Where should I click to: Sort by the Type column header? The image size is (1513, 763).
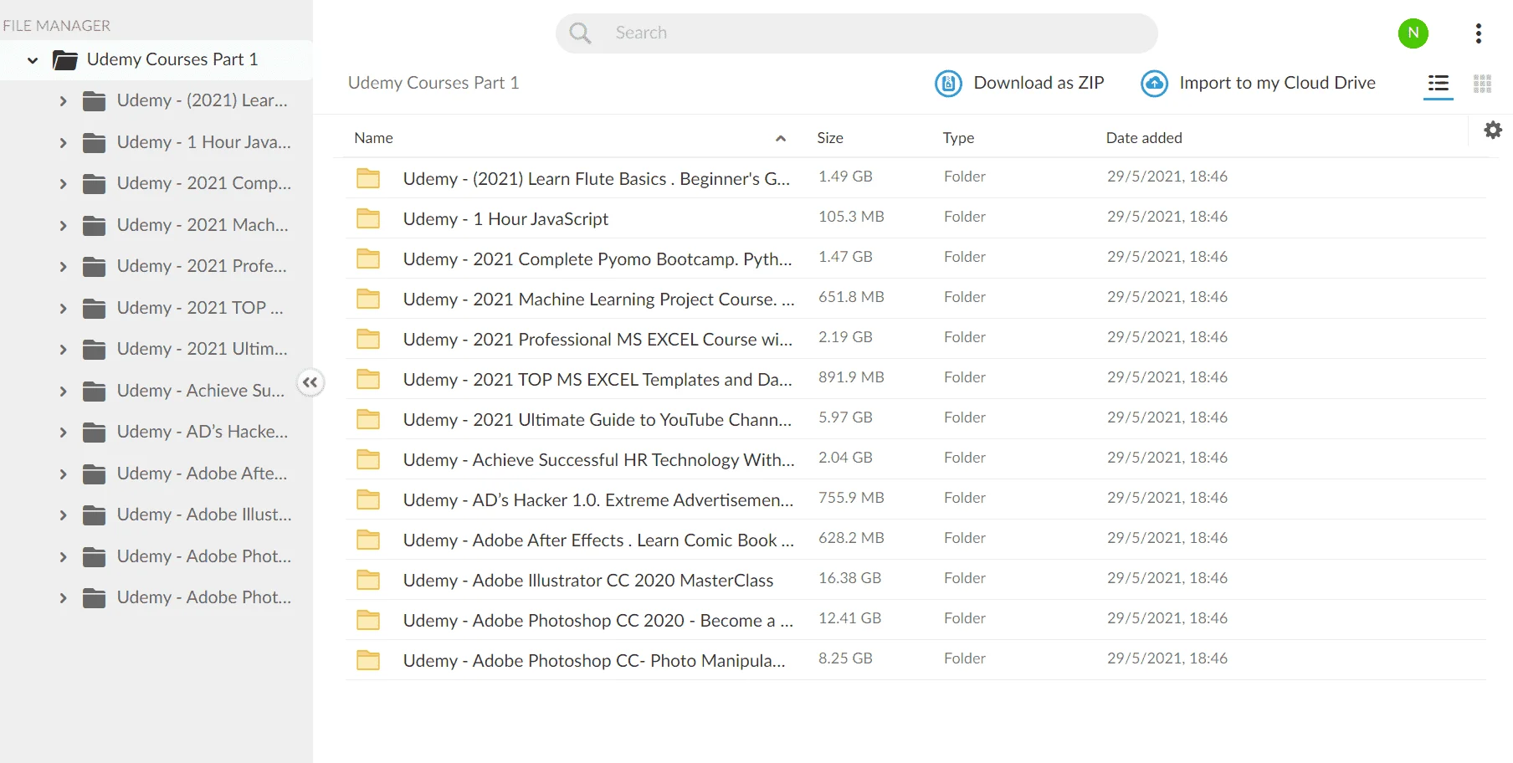click(x=958, y=138)
